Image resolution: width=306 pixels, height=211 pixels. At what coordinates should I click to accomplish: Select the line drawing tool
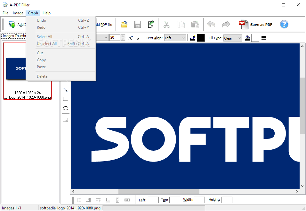tap(66, 90)
